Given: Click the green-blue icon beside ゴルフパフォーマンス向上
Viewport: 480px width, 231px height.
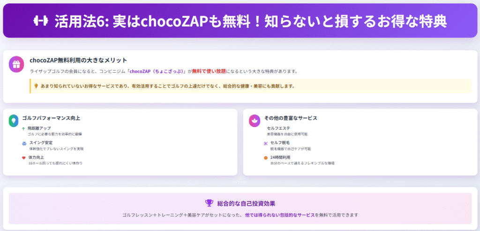Looking at the screenshot, I should coord(13,120).
